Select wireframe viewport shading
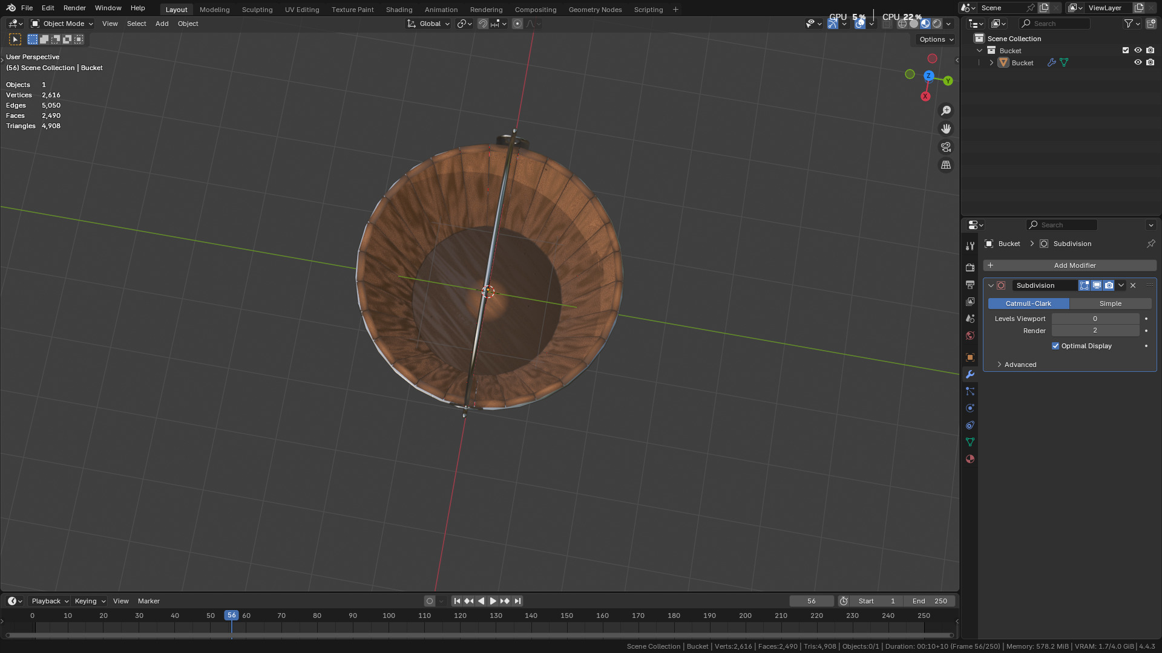This screenshot has width=1162, height=653. pos(902,24)
